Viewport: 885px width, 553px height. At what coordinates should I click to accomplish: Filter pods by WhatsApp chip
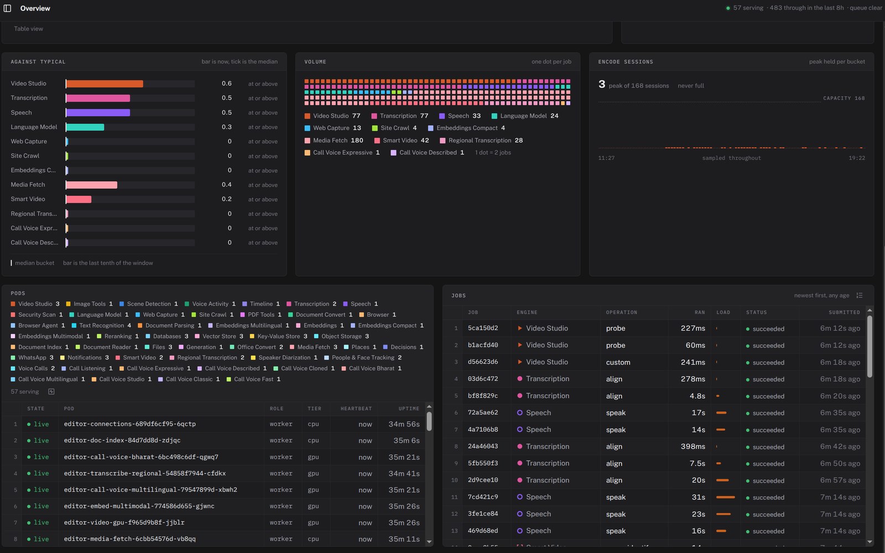tap(32, 358)
